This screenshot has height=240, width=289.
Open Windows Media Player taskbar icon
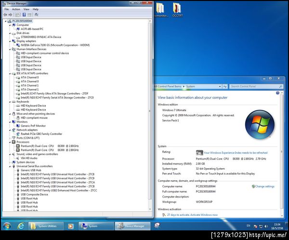tap(70, 226)
